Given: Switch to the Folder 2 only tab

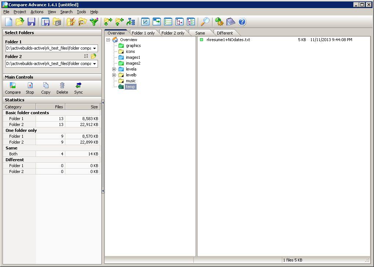Looking at the screenshot, I should tap(173, 33).
